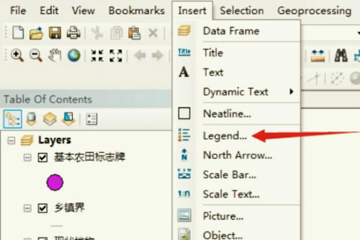Viewport: 360px width, 240px height.
Task: Open the Print icon in the toolbar
Action: pyautogui.click(x=73, y=32)
